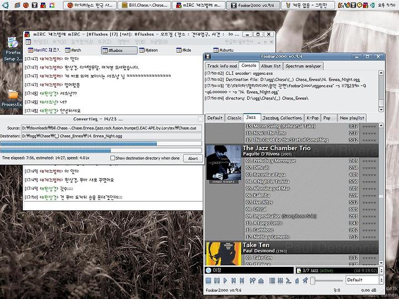Select the New playlist tab
Screen dimensions: 399x299
(x=352, y=118)
